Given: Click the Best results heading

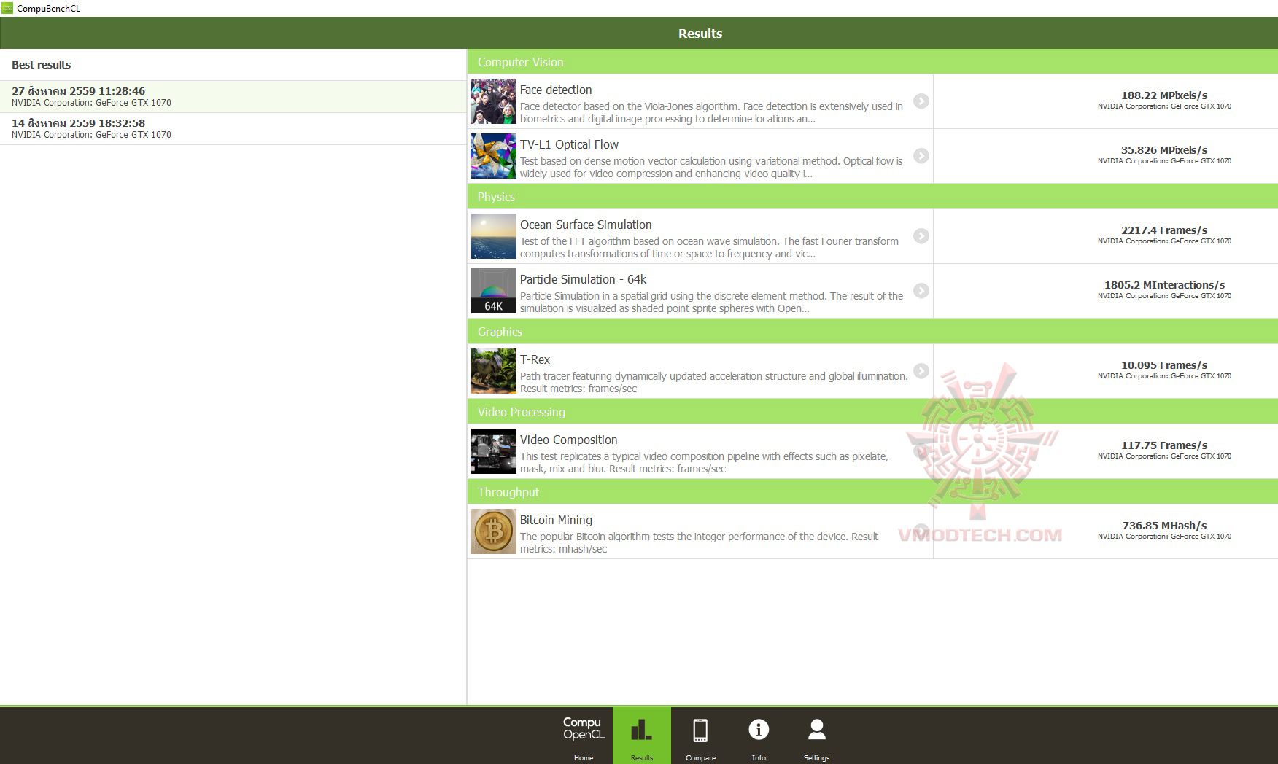Looking at the screenshot, I should pos(42,65).
